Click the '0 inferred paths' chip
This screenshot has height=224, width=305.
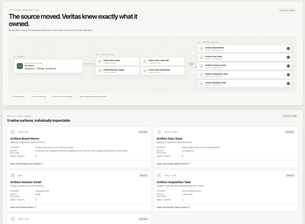point(18,97)
